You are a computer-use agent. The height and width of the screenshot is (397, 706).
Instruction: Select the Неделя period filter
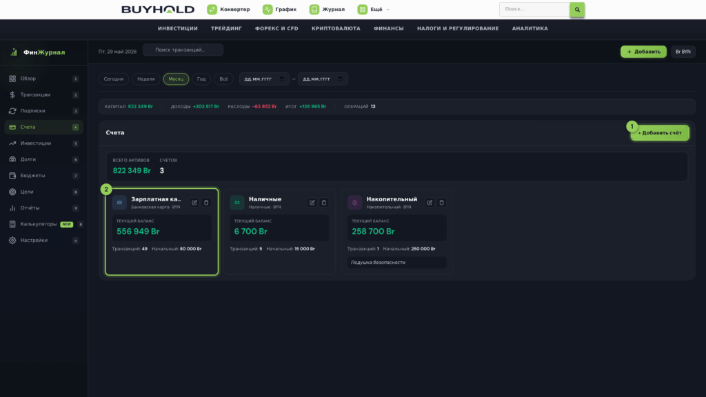[x=146, y=79]
